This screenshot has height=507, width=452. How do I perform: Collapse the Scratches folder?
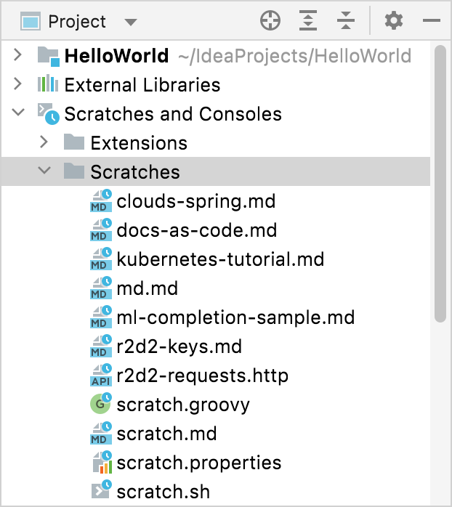point(44,171)
